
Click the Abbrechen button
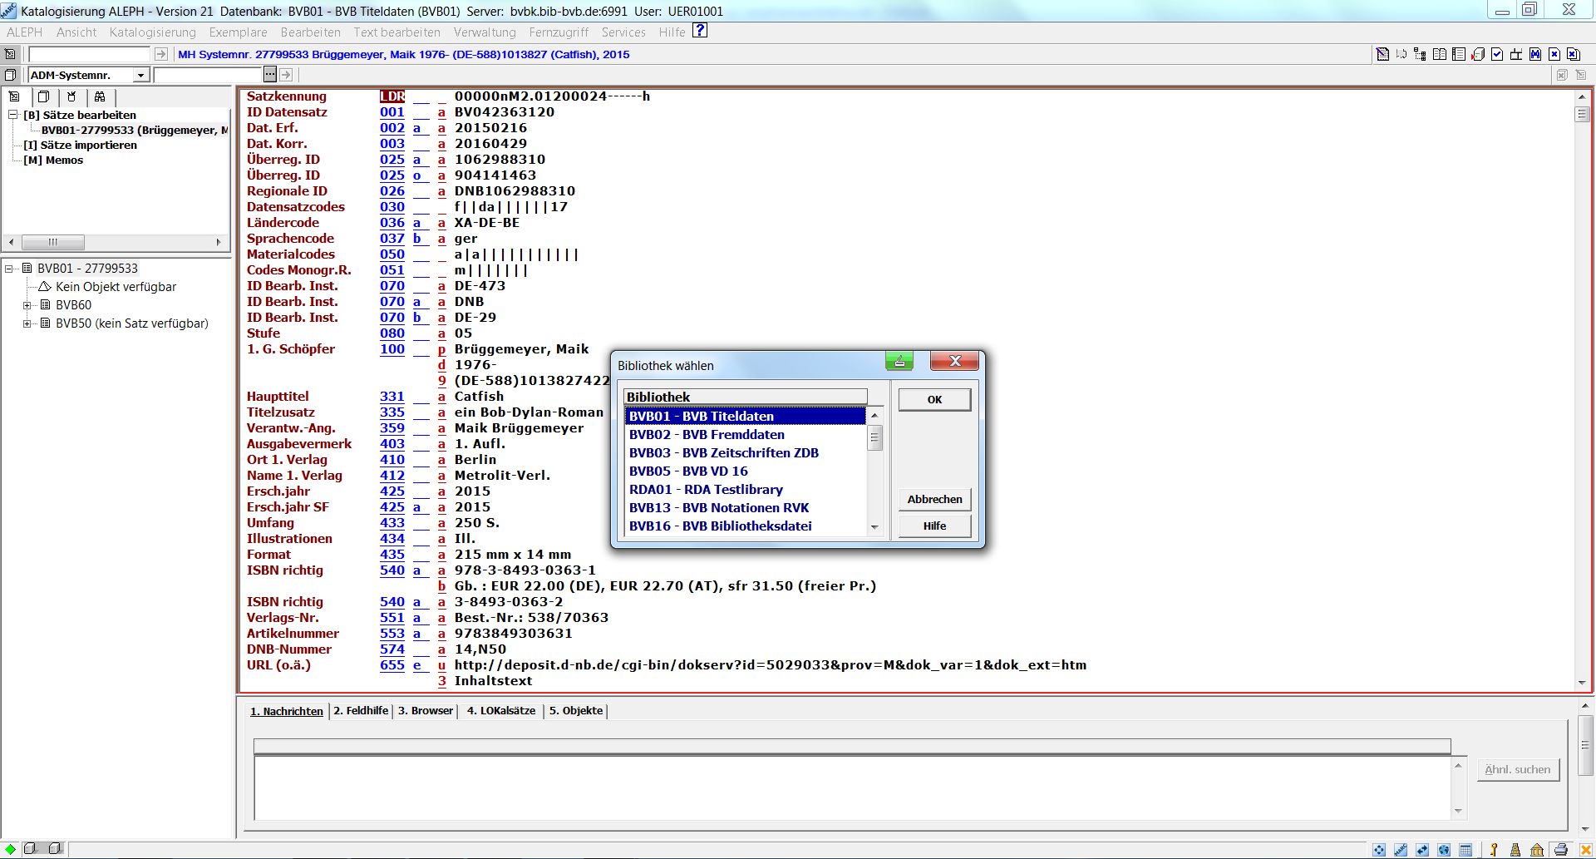pos(934,499)
